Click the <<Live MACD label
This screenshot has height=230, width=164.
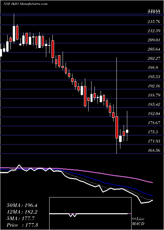[138, 221]
